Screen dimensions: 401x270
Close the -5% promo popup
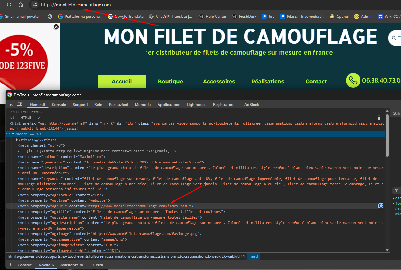(x=56, y=27)
